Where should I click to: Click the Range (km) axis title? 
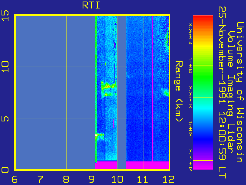point(179,92)
